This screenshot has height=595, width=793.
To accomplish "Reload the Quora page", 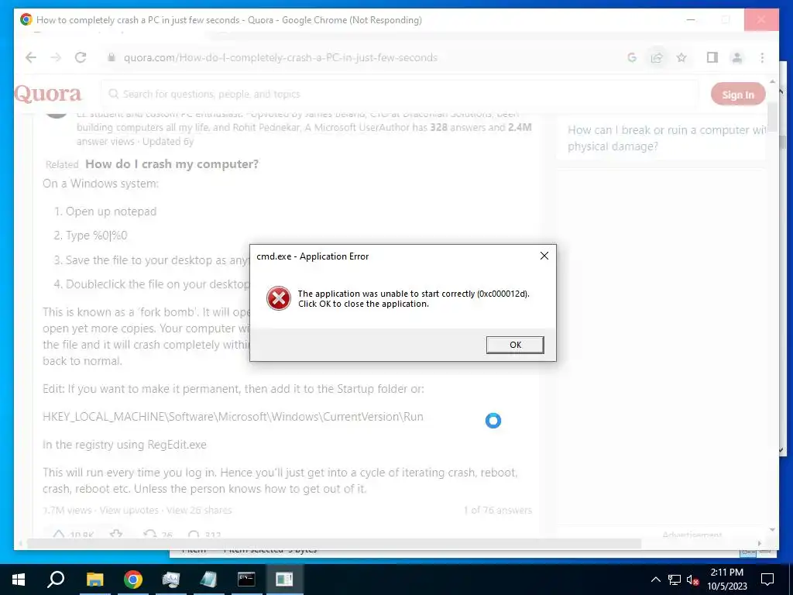I will tap(81, 57).
